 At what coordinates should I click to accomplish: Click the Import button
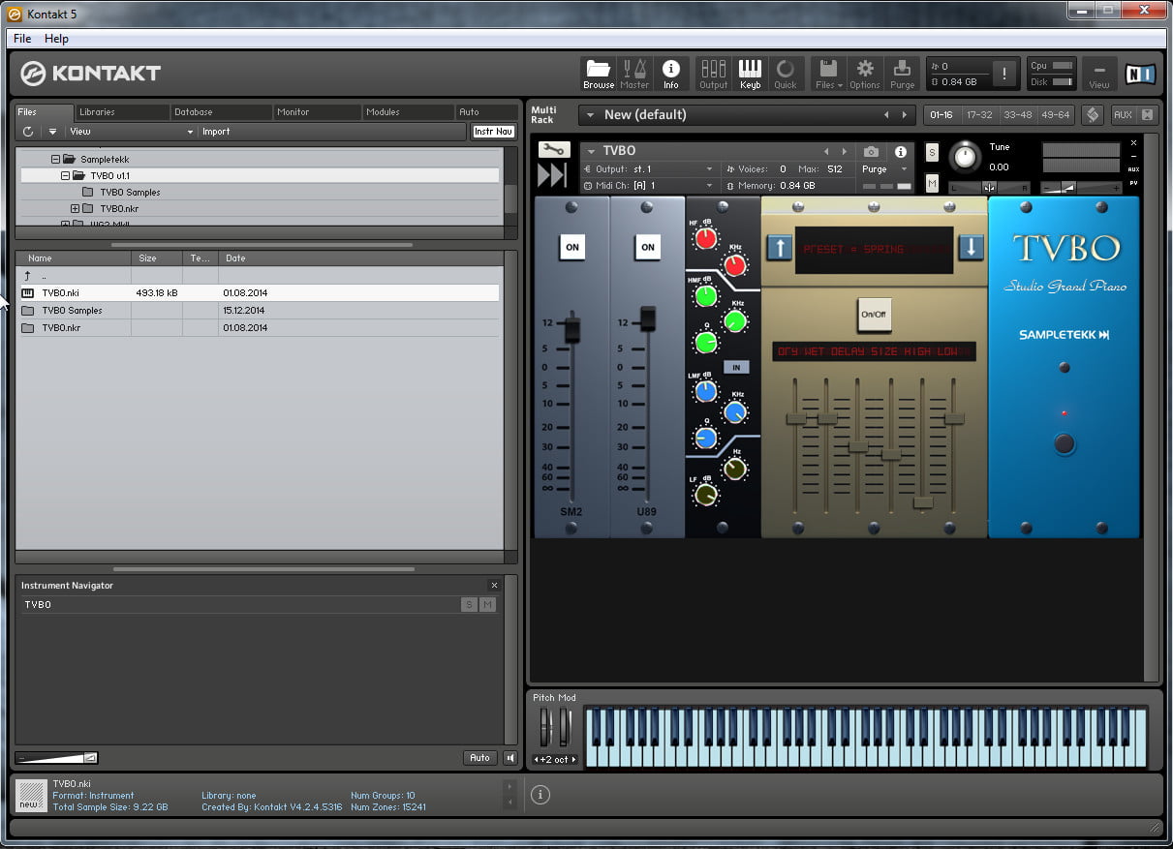[x=216, y=132]
